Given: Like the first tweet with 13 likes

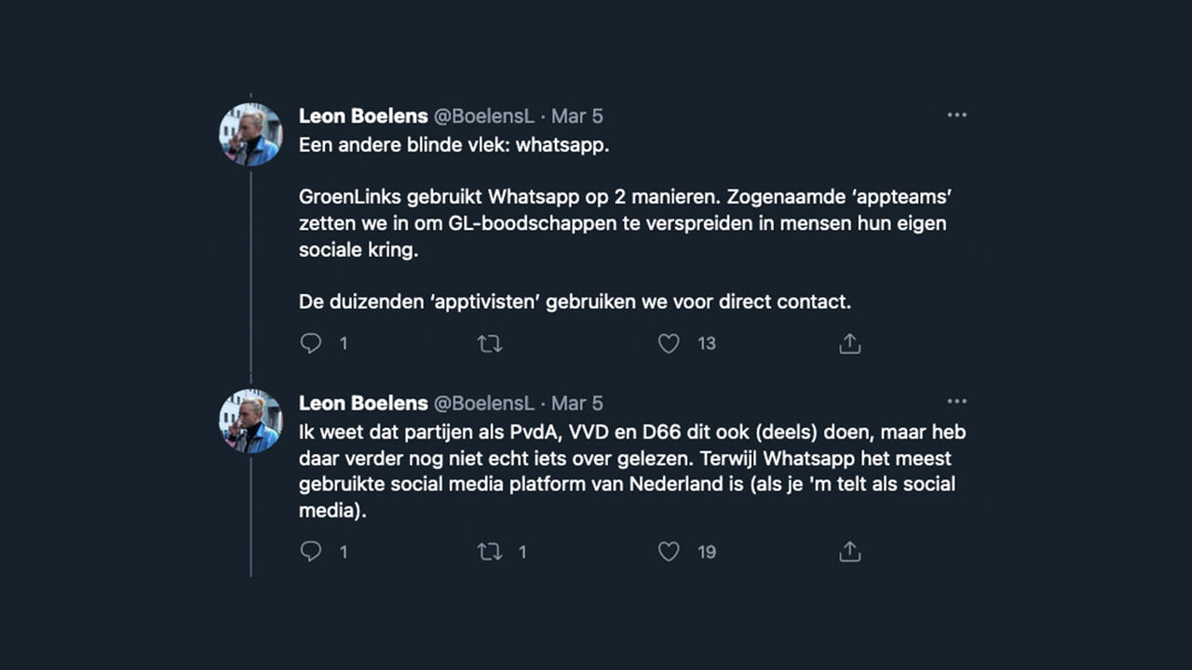Looking at the screenshot, I should [x=669, y=343].
